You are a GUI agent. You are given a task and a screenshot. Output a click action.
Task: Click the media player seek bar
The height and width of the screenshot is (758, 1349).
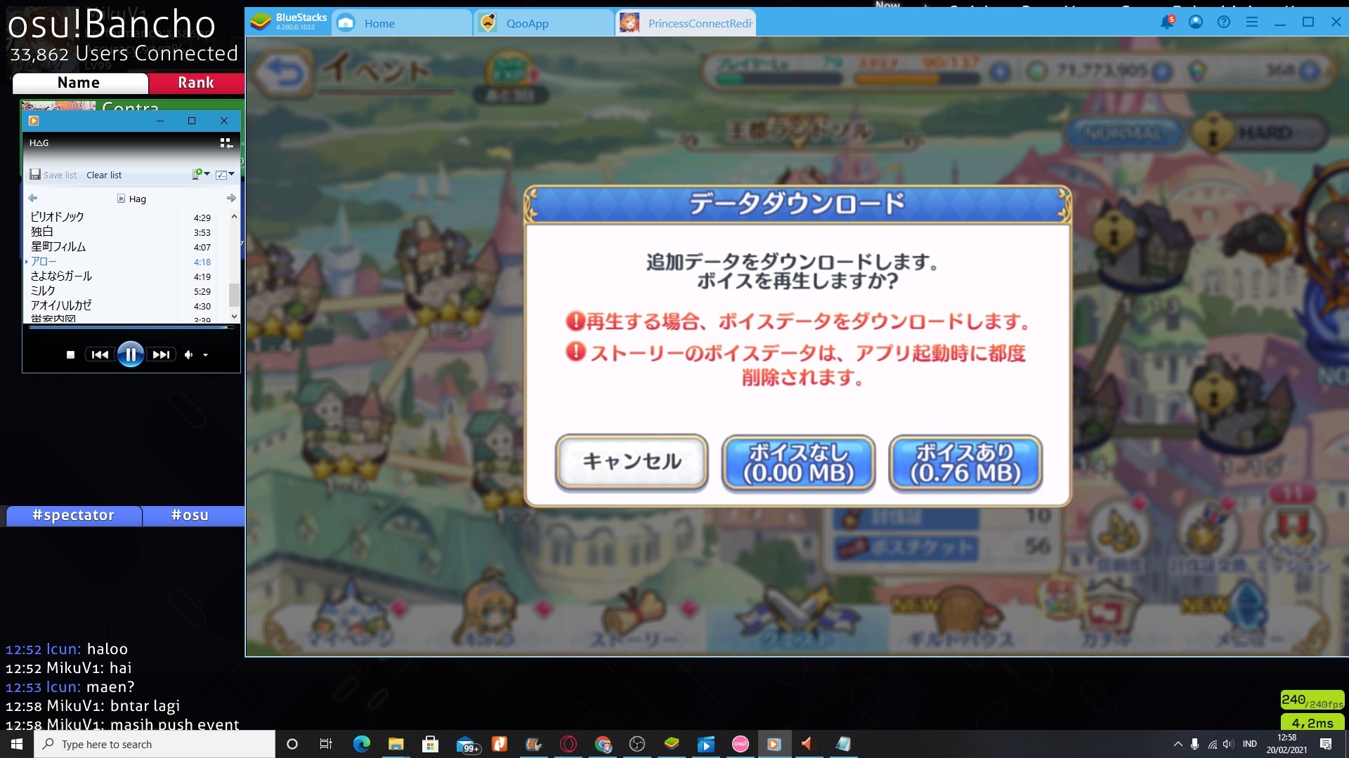(x=131, y=328)
